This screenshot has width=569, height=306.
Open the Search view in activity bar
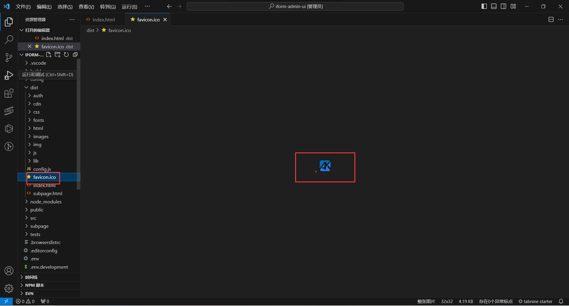tap(9, 39)
